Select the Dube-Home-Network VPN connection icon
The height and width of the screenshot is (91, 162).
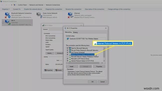pyautogui.click(x=39, y=15)
